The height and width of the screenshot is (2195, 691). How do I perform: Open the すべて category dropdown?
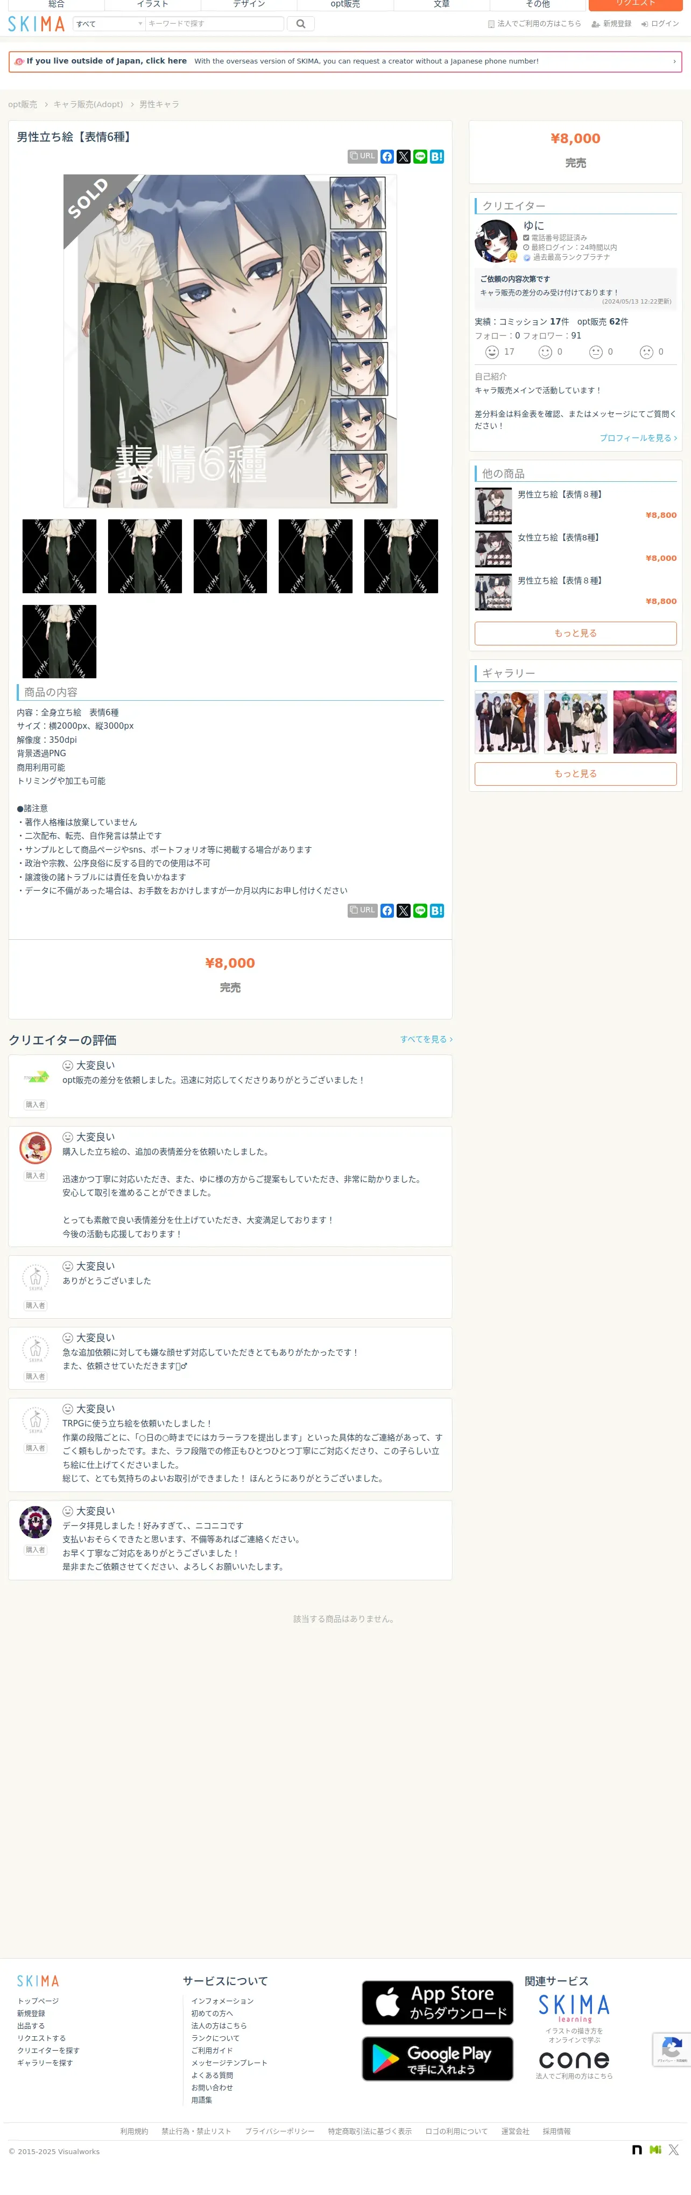coord(109,24)
